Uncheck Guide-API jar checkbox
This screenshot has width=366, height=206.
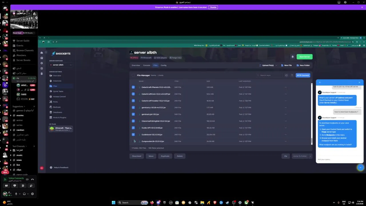click(x=133, y=128)
